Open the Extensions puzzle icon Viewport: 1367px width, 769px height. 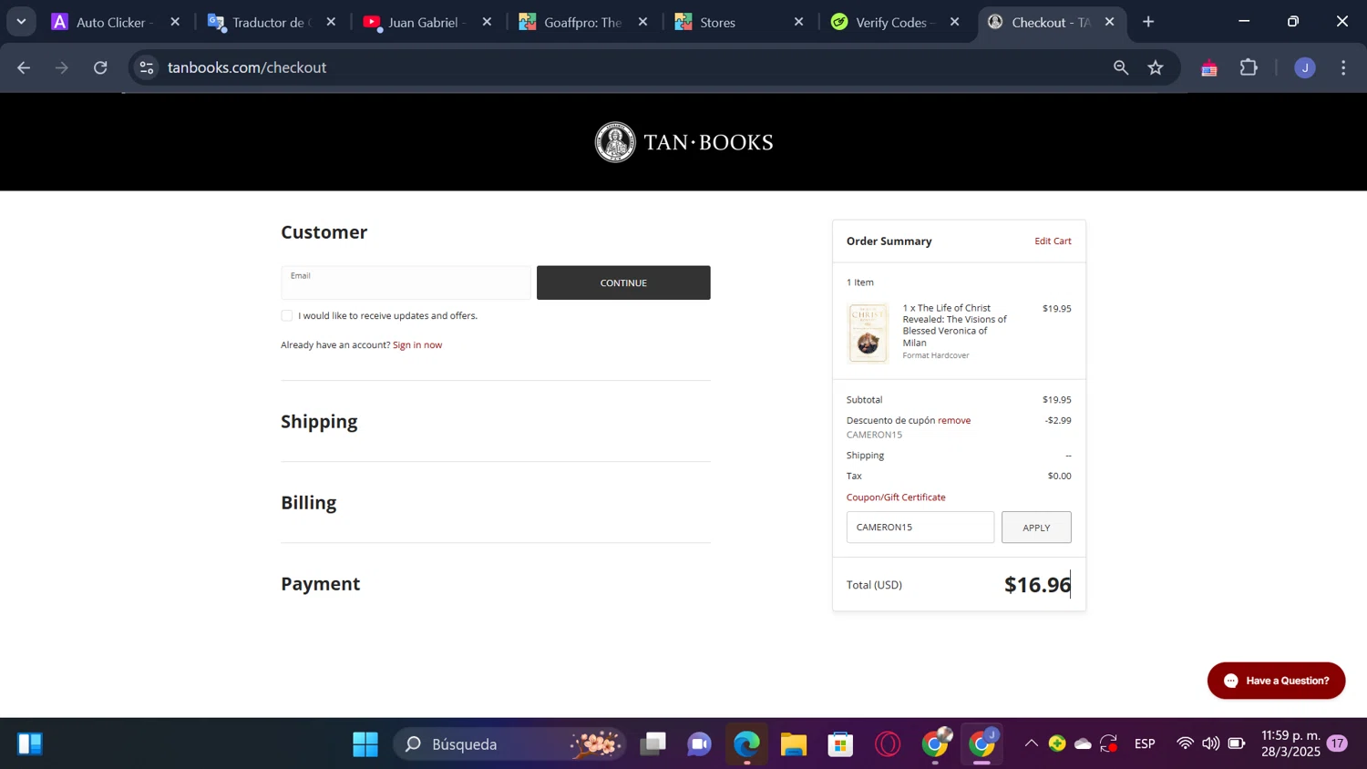(x=1249, y=67)
